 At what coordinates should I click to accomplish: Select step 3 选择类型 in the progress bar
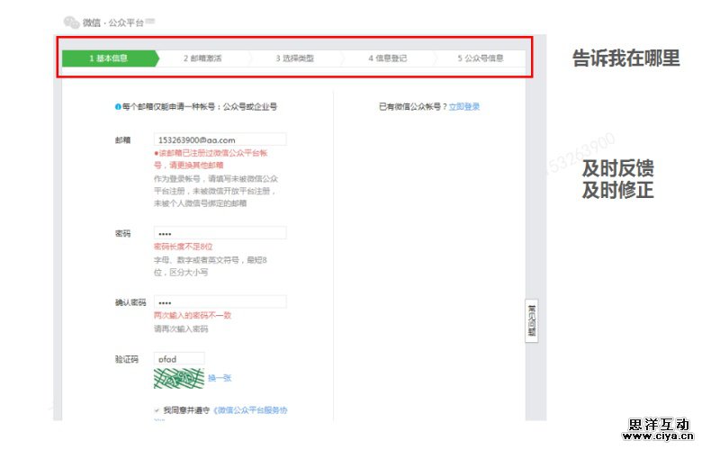295,58
